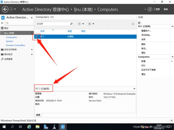Sort by 类型 column header
Viewport: 174px width, 130px height.
70,31
